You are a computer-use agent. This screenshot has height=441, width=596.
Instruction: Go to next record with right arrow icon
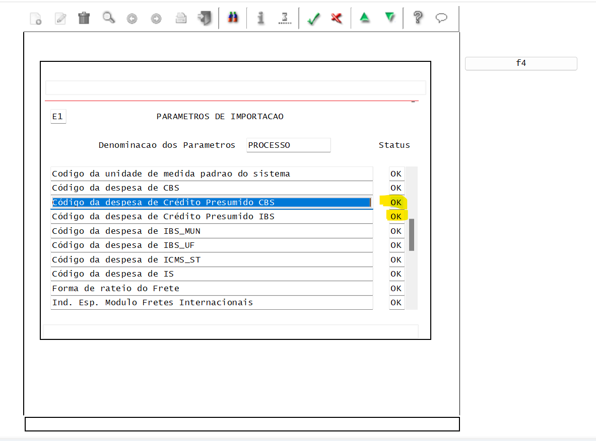(156, 17)
